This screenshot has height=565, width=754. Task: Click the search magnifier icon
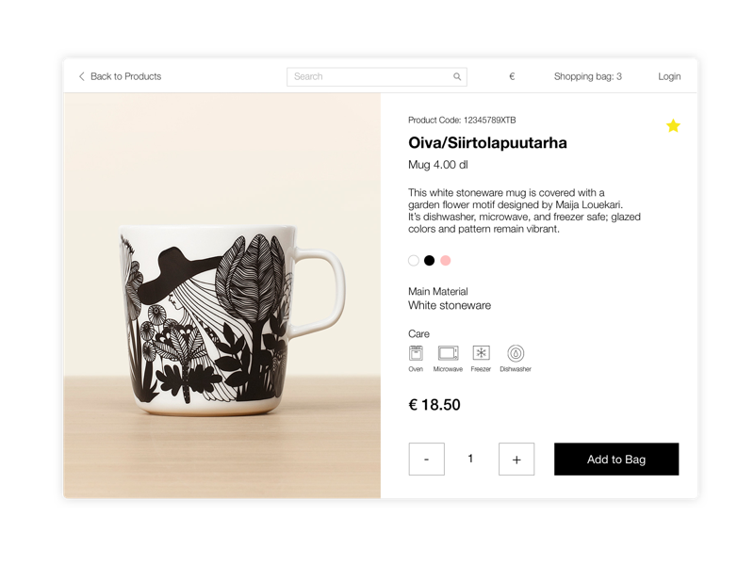[x=457, y=77]
